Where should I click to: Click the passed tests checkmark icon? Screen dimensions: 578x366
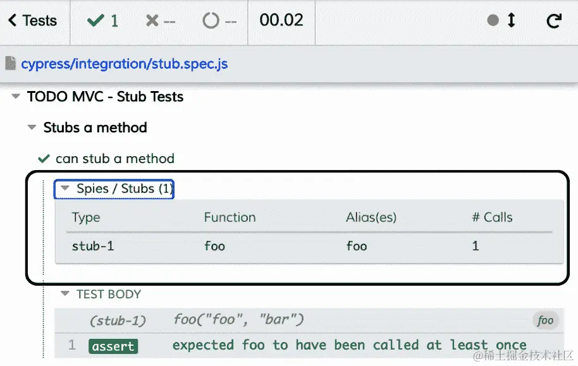[95, 21]
